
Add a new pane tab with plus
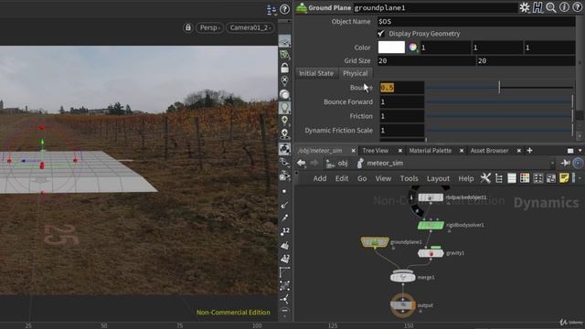tap(530, 150)
